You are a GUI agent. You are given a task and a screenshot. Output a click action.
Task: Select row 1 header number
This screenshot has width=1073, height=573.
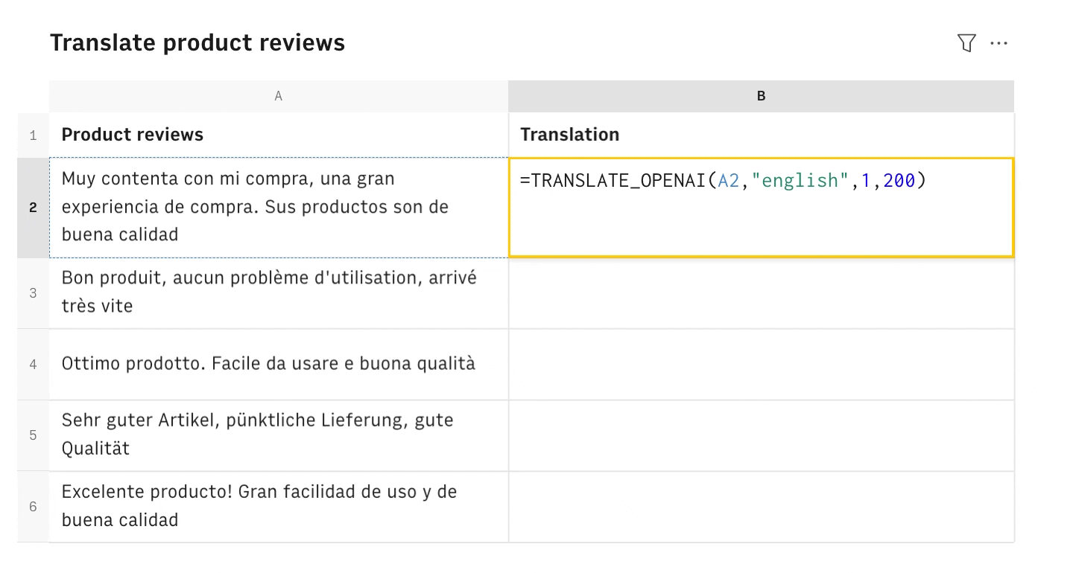[33, 135]
